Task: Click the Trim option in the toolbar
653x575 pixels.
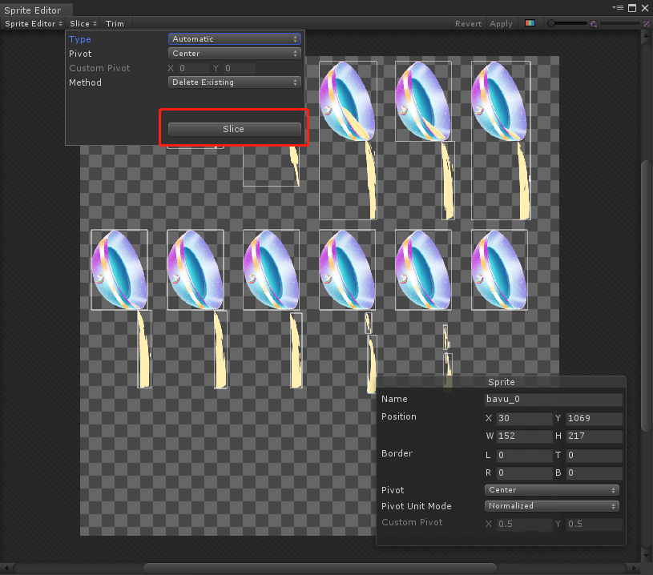Action: pos(115,23)
